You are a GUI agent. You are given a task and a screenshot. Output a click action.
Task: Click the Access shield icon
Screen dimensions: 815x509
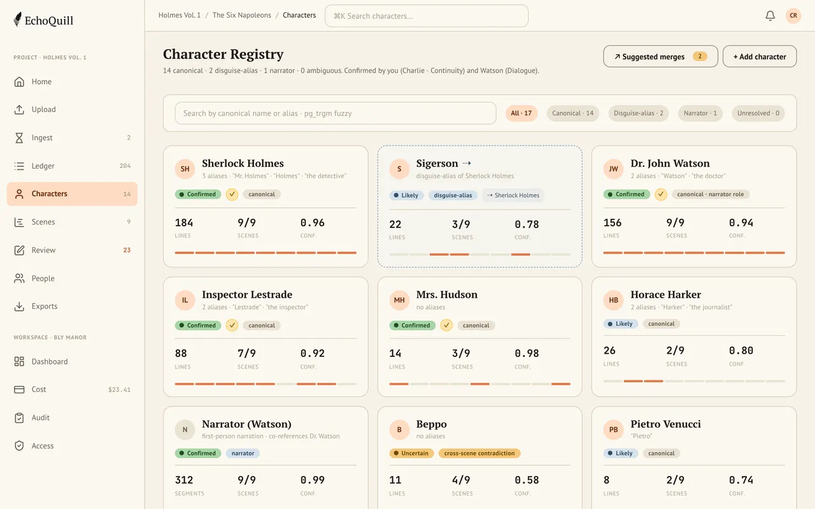(19, 445)
